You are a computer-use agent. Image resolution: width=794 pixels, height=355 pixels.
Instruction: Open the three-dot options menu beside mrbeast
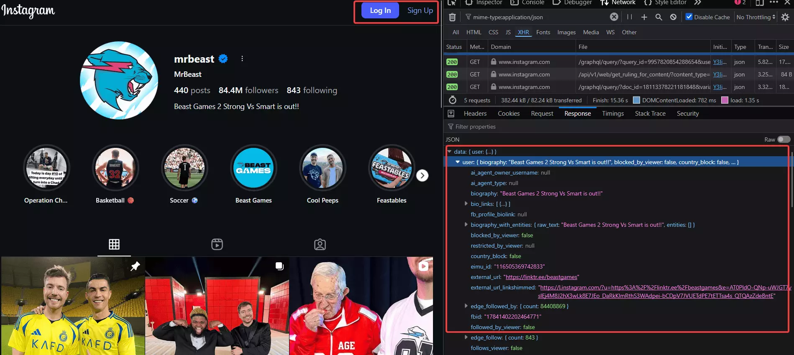point(242,59)
